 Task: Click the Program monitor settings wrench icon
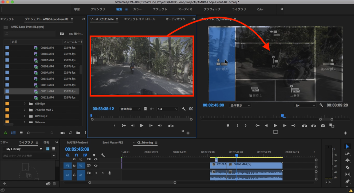(321, 105)
